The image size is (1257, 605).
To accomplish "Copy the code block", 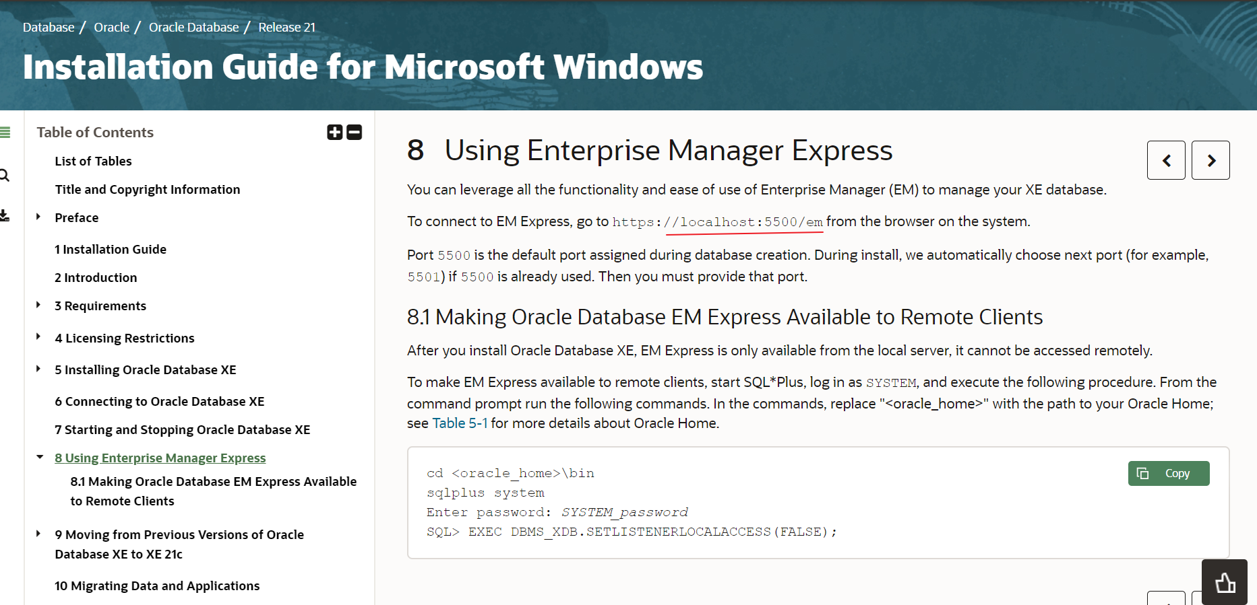I will 1169,473.
